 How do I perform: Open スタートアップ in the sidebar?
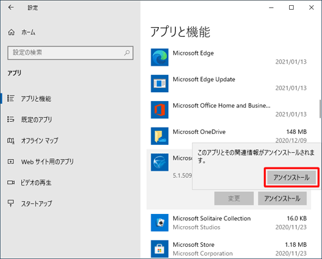point(37,204)
